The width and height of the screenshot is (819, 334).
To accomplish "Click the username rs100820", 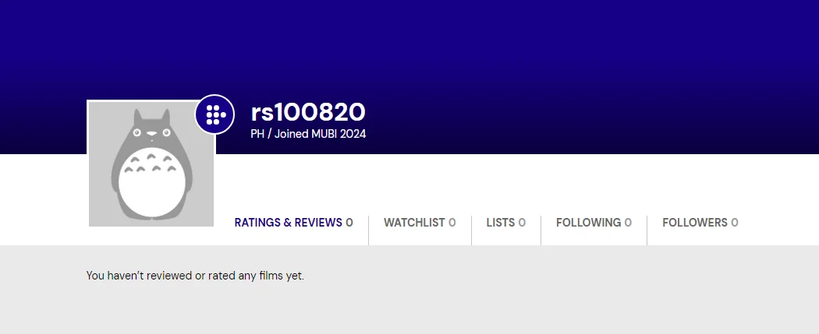I will 308,112.
